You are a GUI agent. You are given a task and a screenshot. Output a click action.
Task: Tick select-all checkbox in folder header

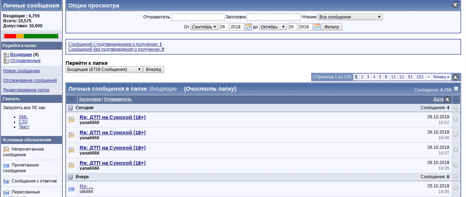point(456,89)
